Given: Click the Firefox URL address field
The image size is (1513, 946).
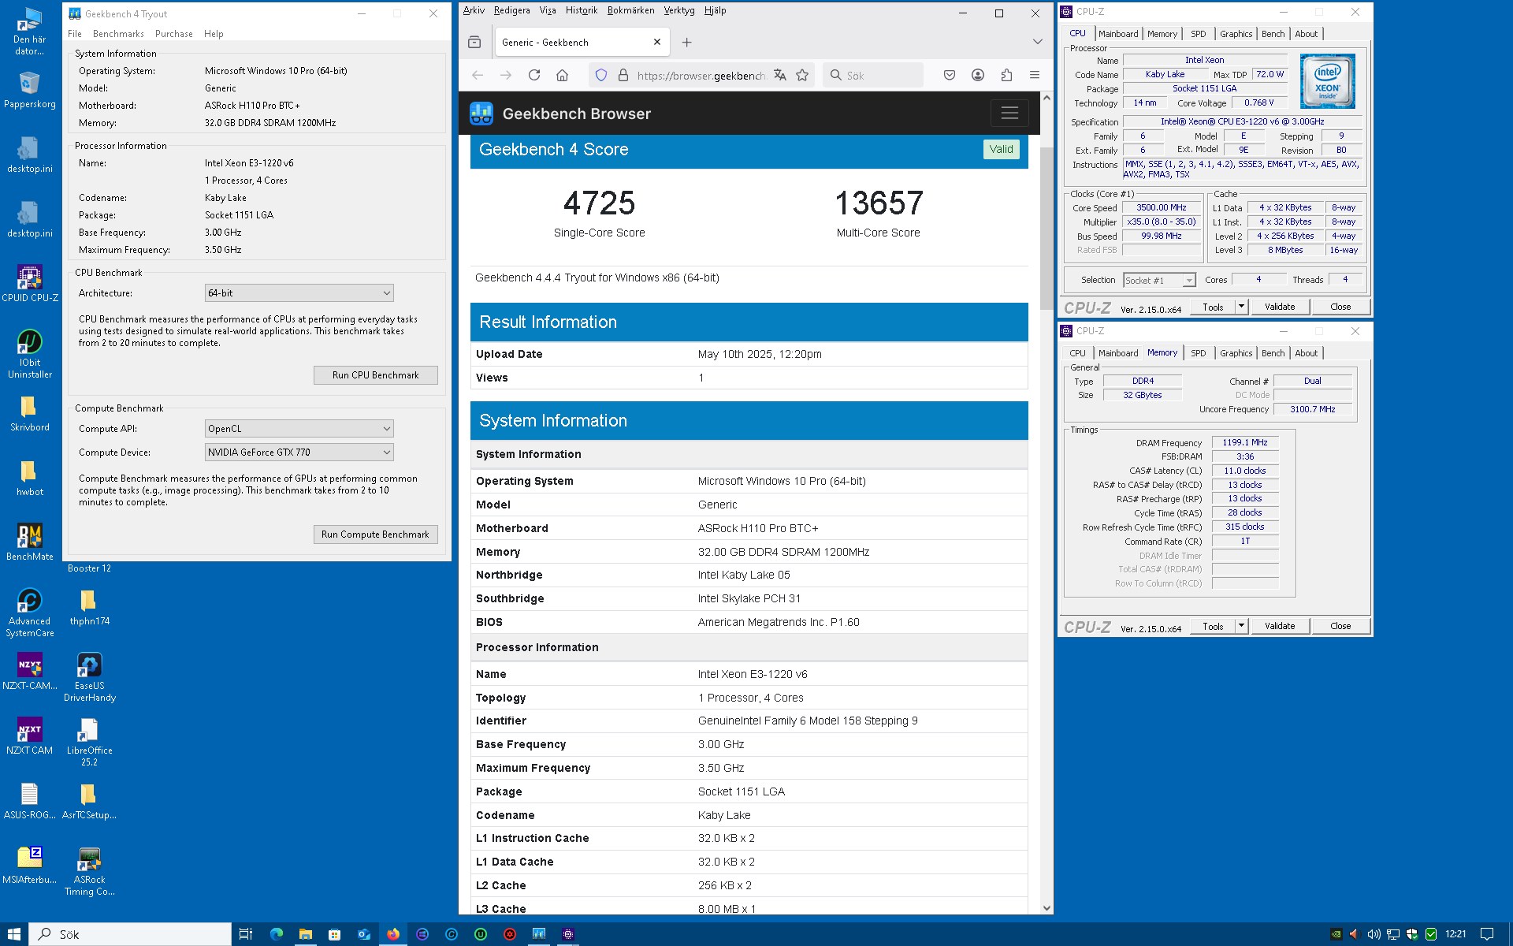Looking at the screenshot, I should pos(700,76).
